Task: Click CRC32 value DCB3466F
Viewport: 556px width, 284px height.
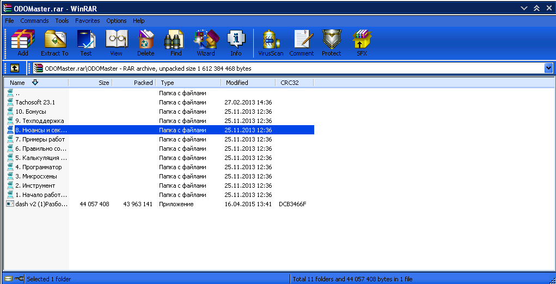Action: coord(292,204)
